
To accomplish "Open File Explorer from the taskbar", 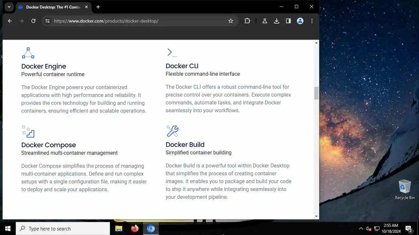I will pyautogui.click(x=119, y=228).
